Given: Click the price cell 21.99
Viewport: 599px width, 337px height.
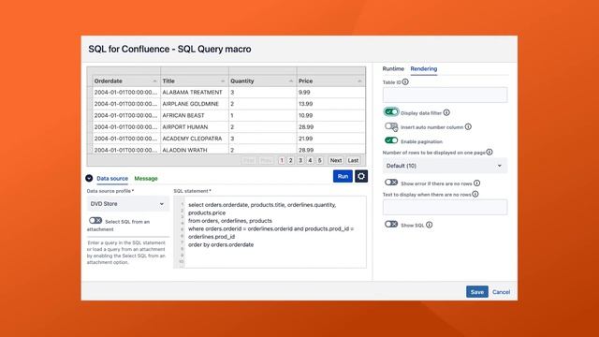Looking at the screenshot, I should (330, 139).
